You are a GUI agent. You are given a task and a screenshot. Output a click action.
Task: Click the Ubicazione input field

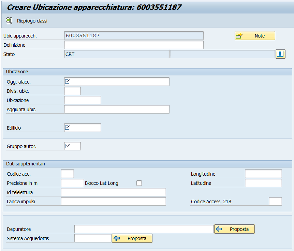point(83,100)
